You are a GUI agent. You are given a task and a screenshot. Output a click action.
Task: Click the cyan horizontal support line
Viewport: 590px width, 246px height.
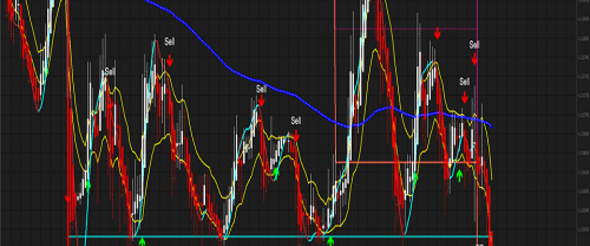click(197, 237)
